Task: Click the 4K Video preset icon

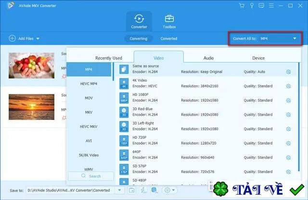Action: [124, 83]
